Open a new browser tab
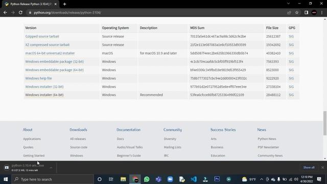Image resolution: width=327 pixels, height=184 pixels. pyautogui.click(x=64, y=4)
